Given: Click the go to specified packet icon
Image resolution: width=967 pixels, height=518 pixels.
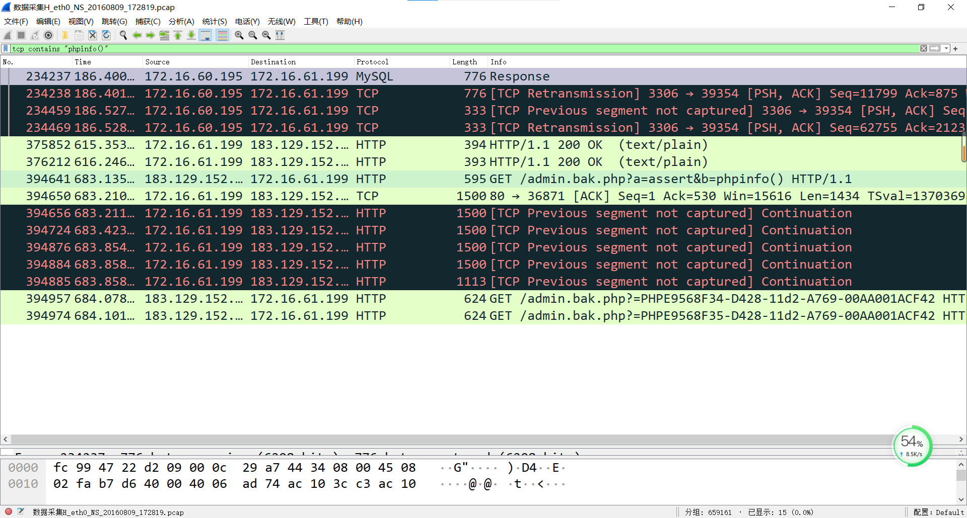Looking at the screenshot, I should (x=164, y=35).
